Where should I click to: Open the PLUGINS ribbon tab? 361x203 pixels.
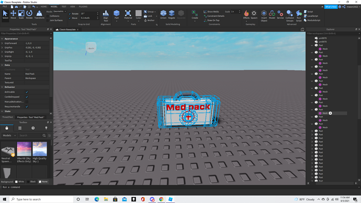pos(83,7)
